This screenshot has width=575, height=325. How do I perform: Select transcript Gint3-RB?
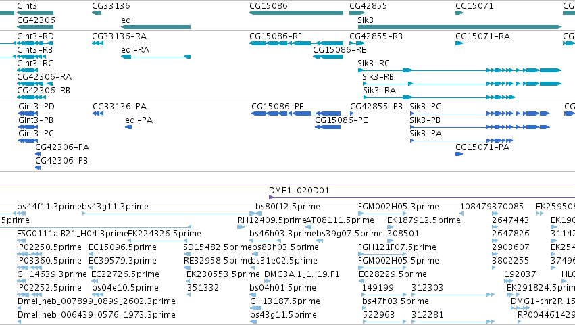(35, 50)
